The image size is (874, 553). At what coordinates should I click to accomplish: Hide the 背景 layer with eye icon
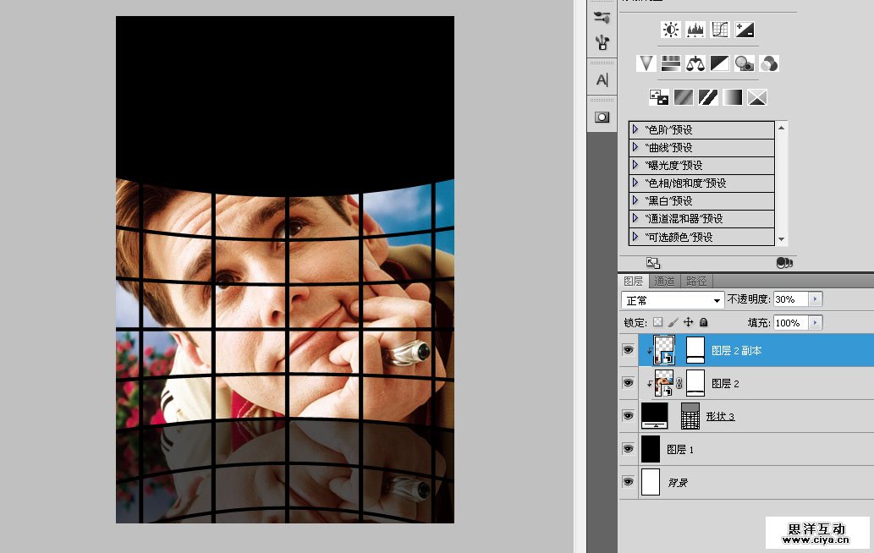628,482
